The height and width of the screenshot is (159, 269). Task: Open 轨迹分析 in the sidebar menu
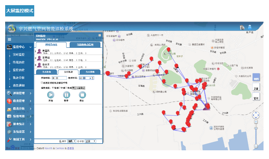point(19,78)
